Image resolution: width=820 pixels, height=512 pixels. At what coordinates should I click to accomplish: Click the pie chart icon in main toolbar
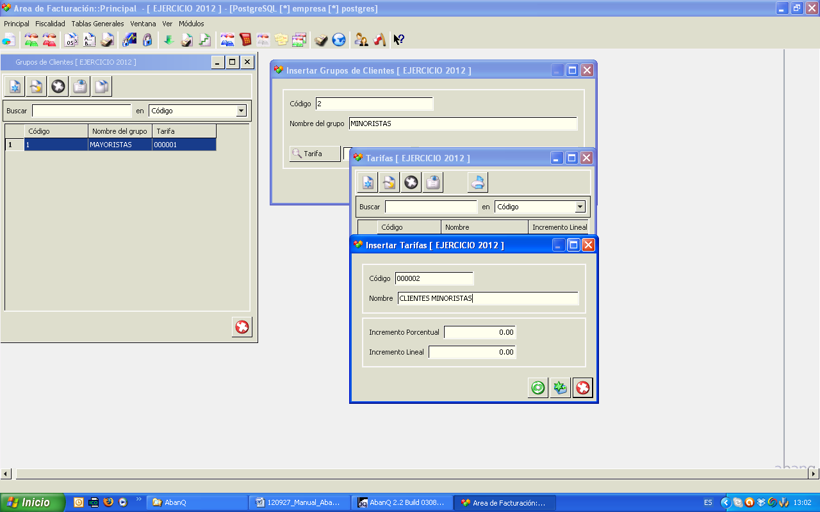(x=8, y=40)
